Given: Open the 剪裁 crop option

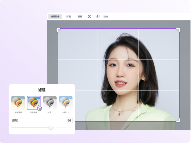Looking at the screenshot, I should coord(69,17).
